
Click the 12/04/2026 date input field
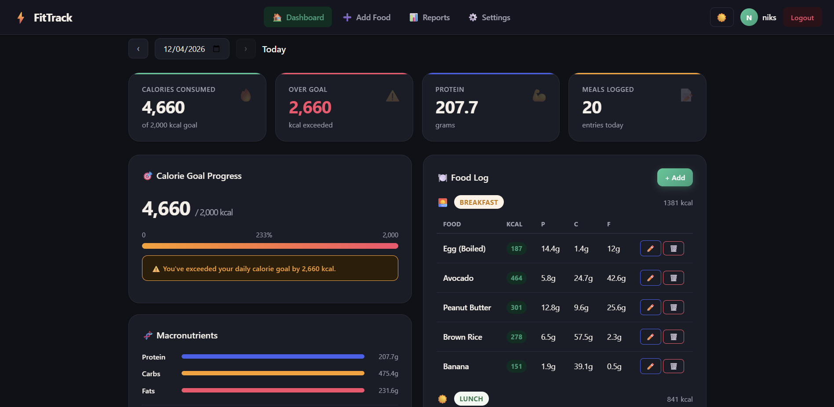pyautogui.click(x=192, y=49)
